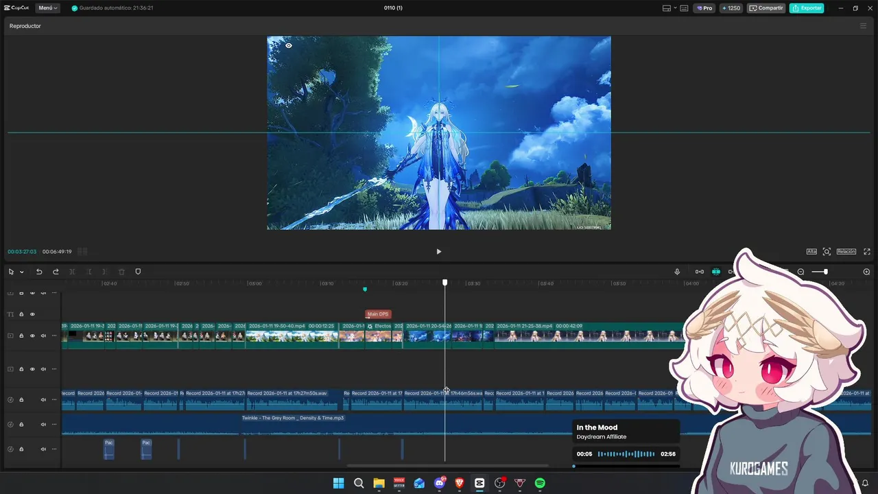Mute the Record voice audio track
The height and width of the screenshot is (494, 878).
pyautogui.click(x=43, y=399)
